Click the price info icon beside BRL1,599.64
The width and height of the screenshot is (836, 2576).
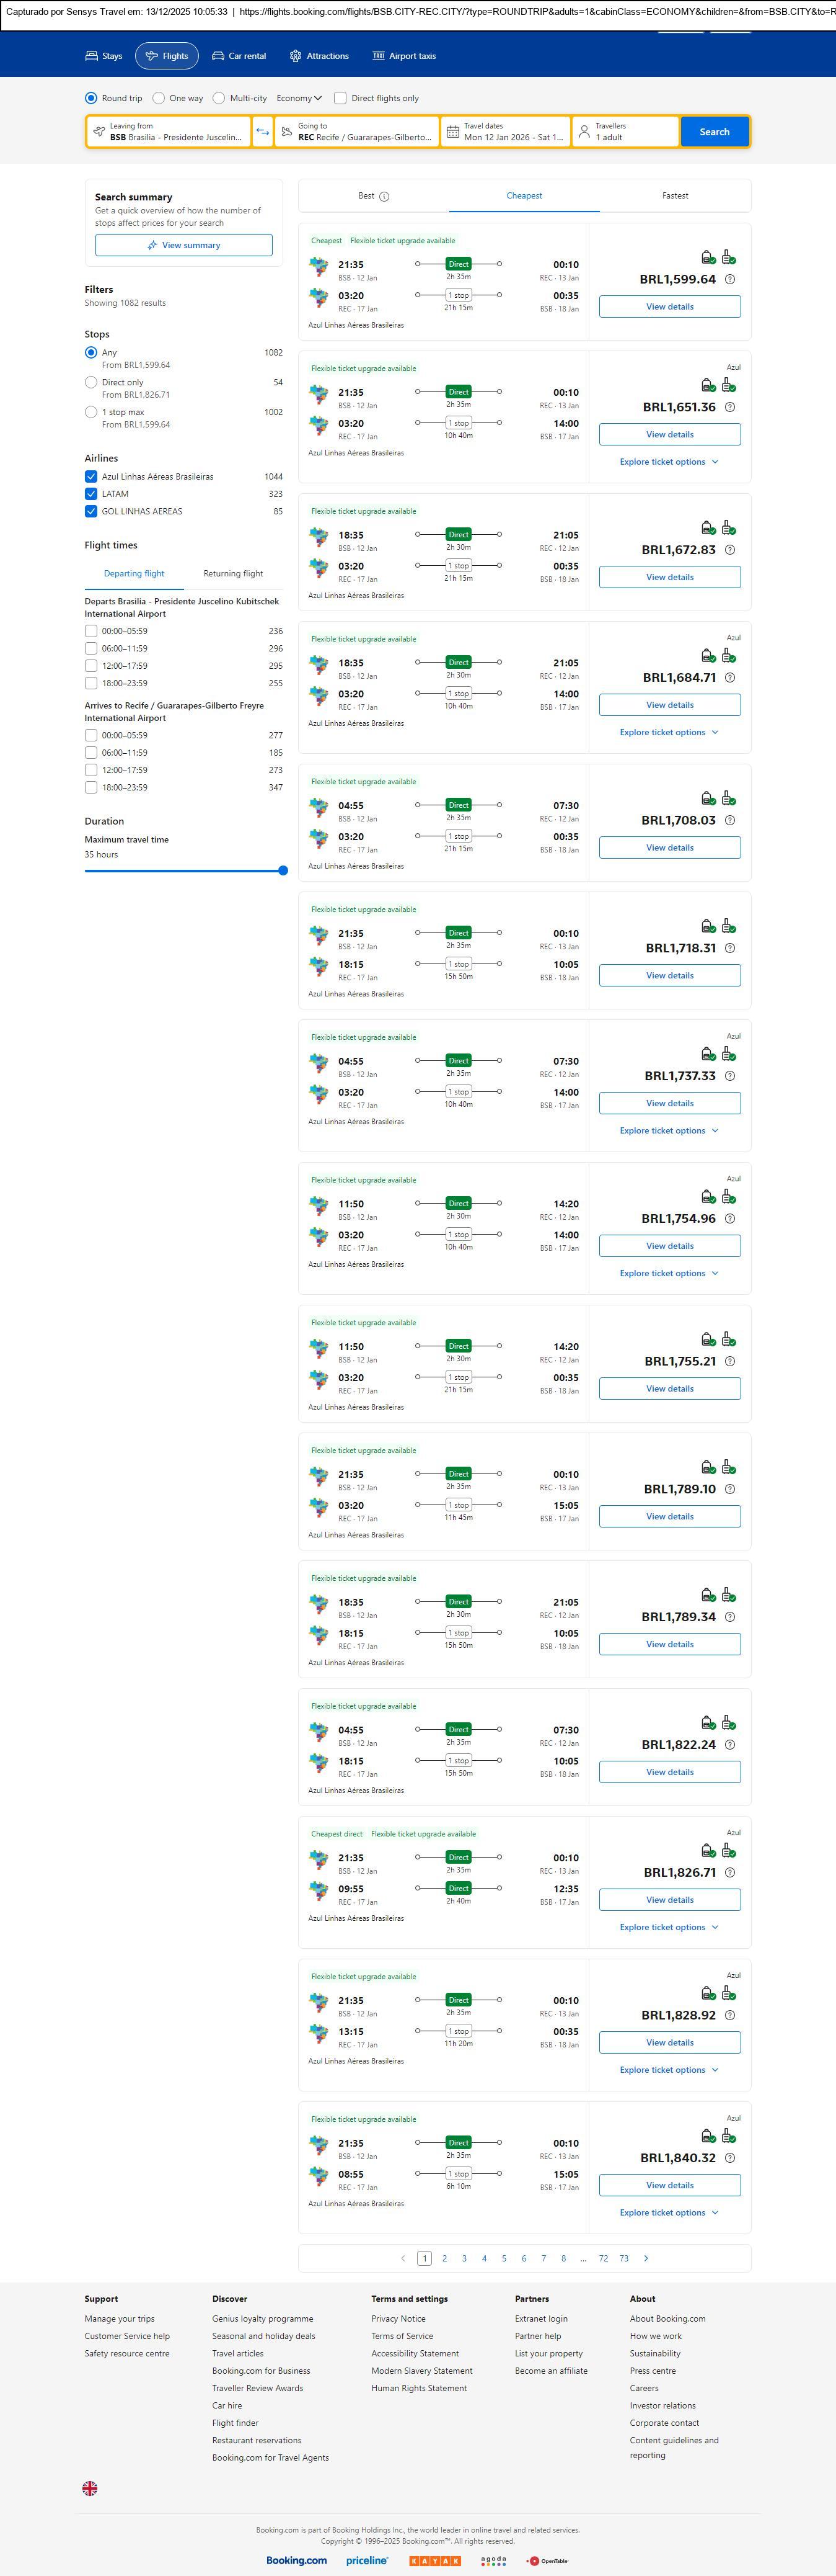point(729,280)
